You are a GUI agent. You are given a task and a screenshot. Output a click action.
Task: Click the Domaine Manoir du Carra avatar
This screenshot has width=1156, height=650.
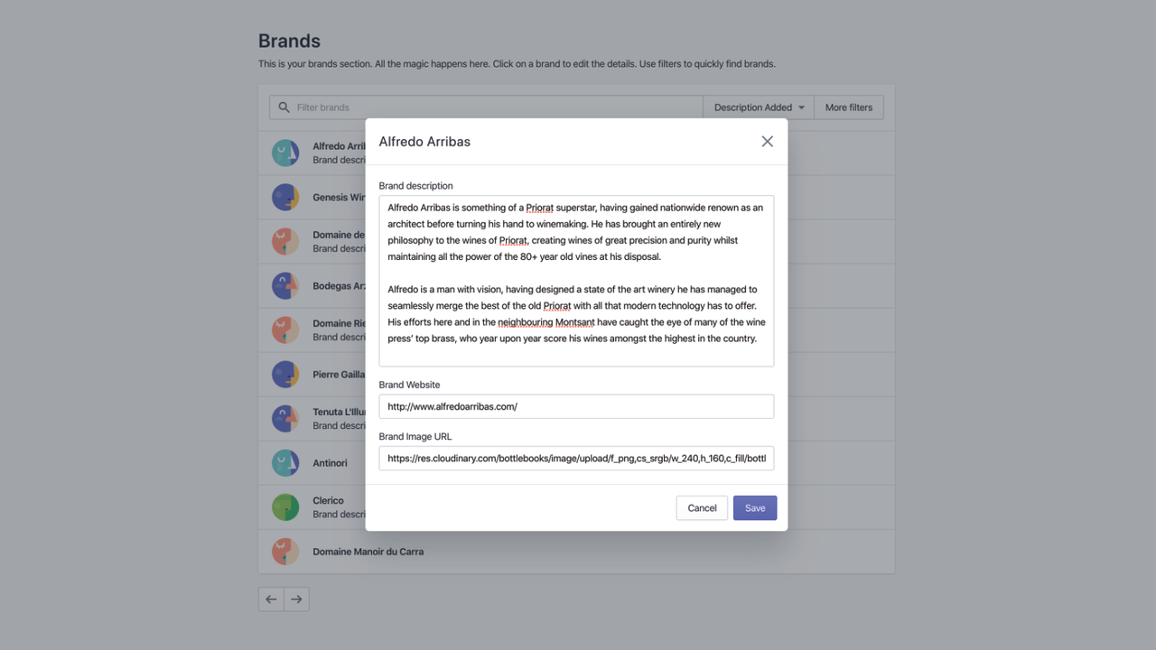click(x=285, y=551)
